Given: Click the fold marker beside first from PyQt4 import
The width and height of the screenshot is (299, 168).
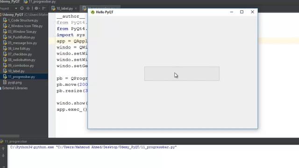Looking at the screenshot, I should pyautogui.click(x=55, y=23).
